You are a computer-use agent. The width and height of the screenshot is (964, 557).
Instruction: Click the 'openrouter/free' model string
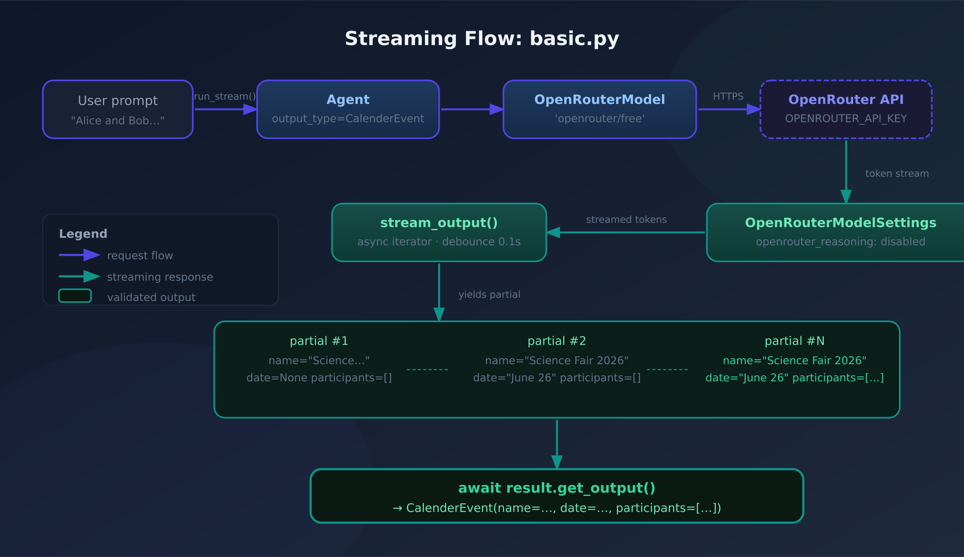point(600,119)
